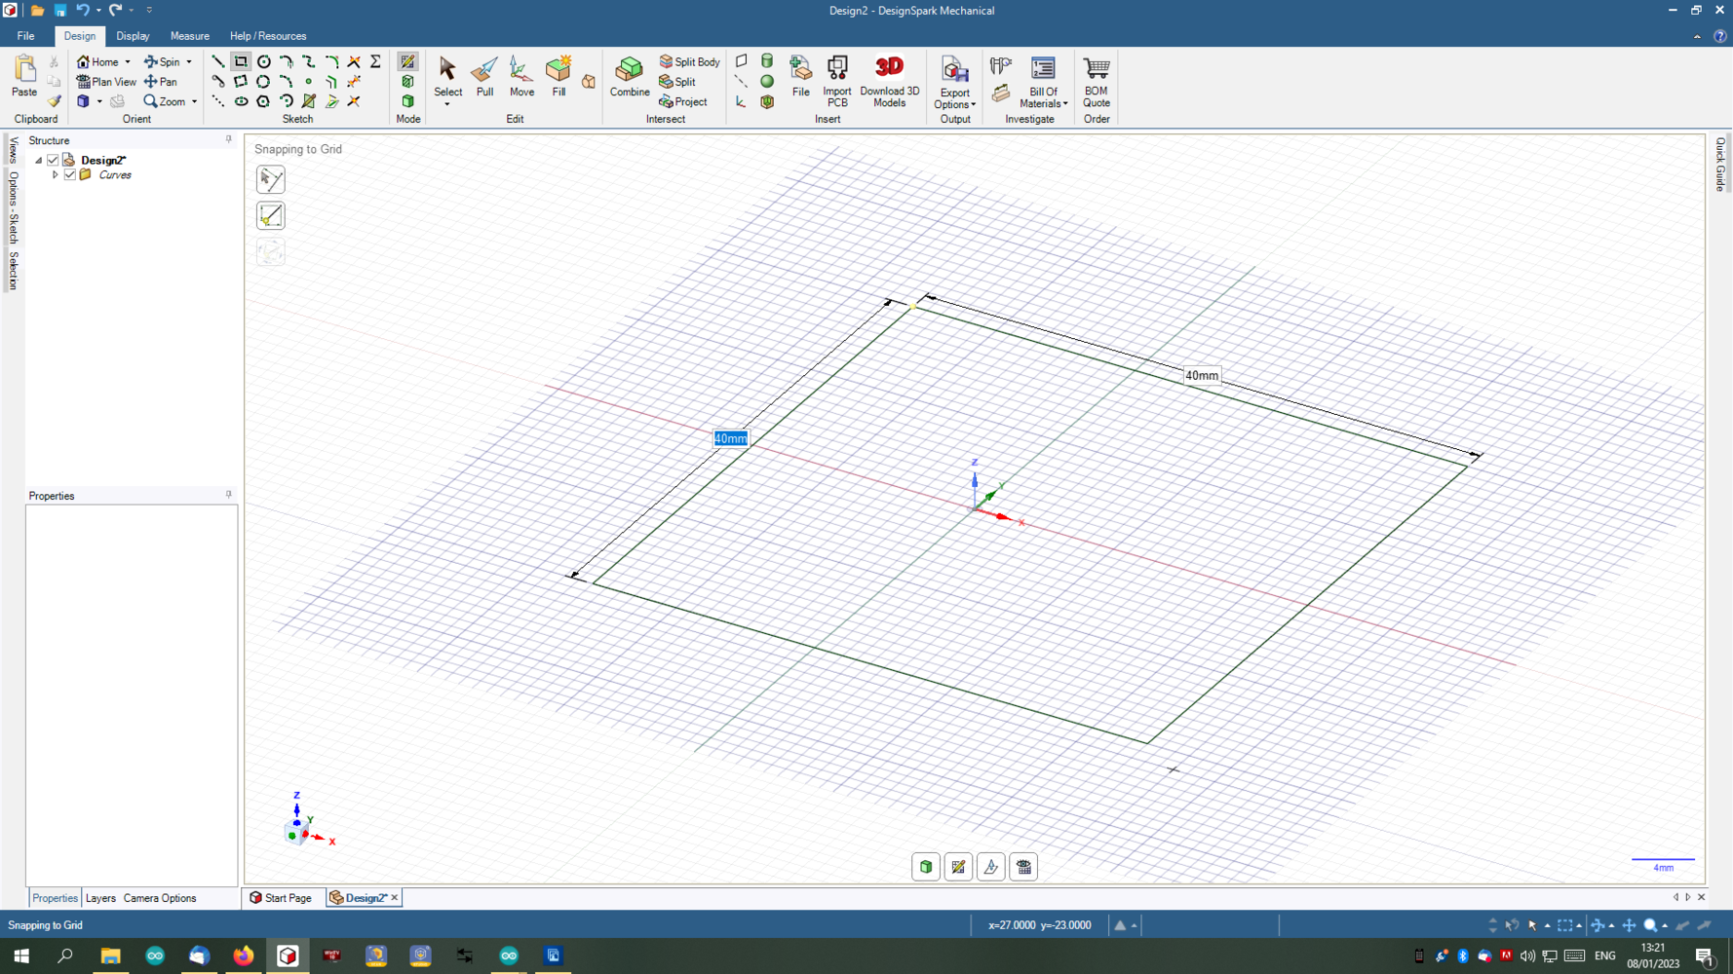Activate the Move tool
Viewport: 1733px width, 974px height.
coord(521,76)
